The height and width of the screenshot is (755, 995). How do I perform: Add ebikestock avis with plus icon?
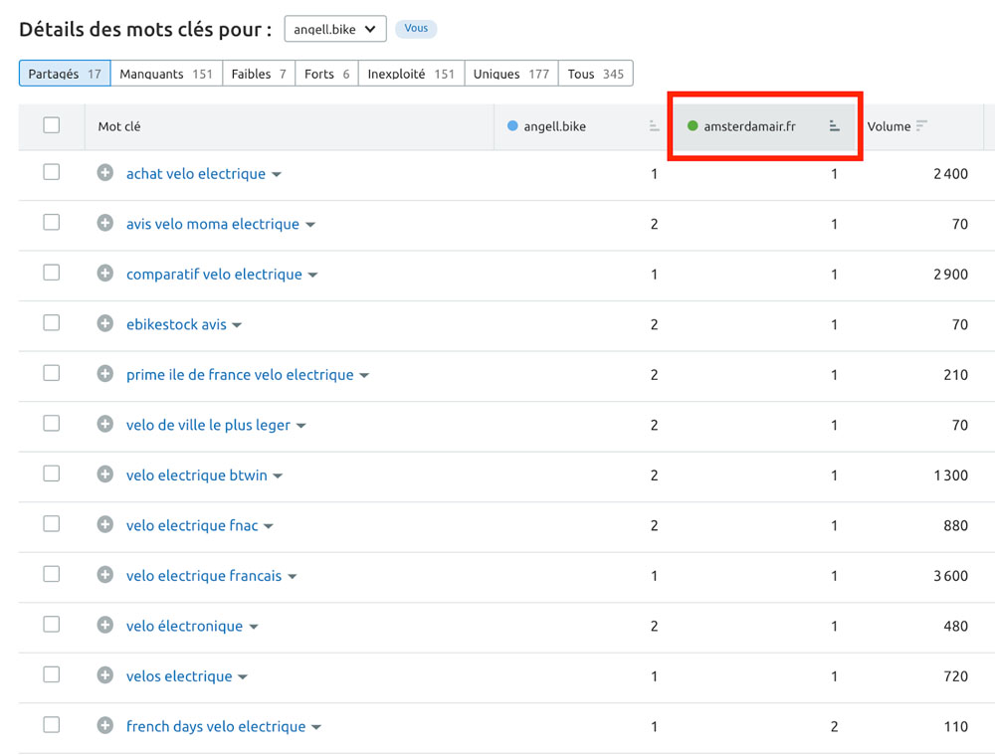coord(105,323)
